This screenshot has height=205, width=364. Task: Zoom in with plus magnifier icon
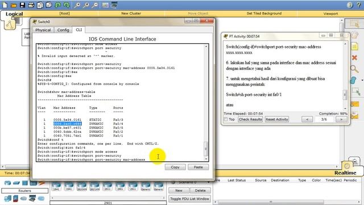77,5
